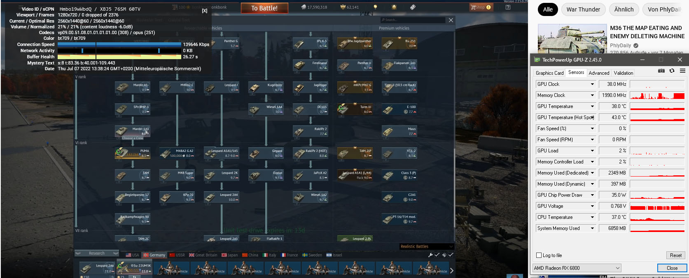689x278 pixels.
Task: Click the Golden Eagles currency icon
Action: [343, 7]
